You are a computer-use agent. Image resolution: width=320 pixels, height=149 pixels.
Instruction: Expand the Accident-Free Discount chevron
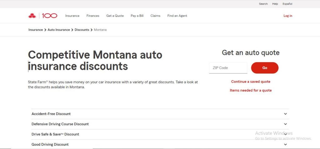[x=285, y=114]
